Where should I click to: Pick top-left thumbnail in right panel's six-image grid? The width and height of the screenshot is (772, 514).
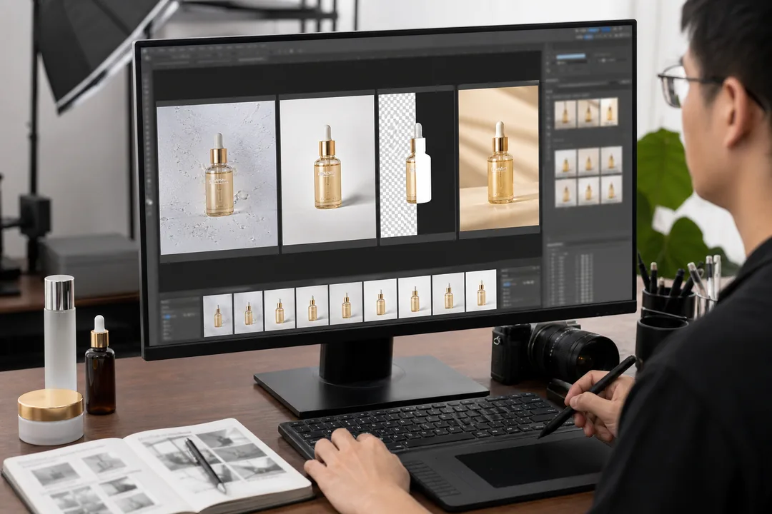[565, 164]
